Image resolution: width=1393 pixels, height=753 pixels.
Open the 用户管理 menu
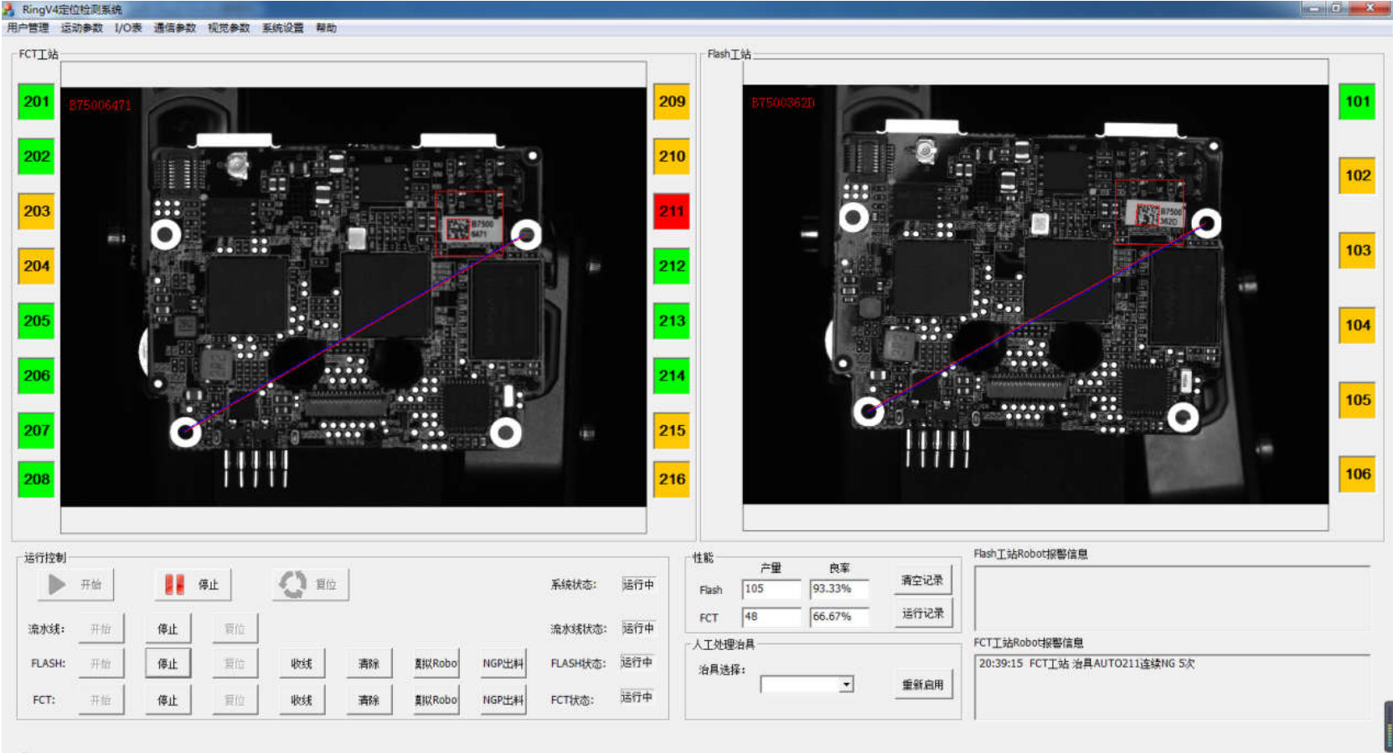coord(28,28)
